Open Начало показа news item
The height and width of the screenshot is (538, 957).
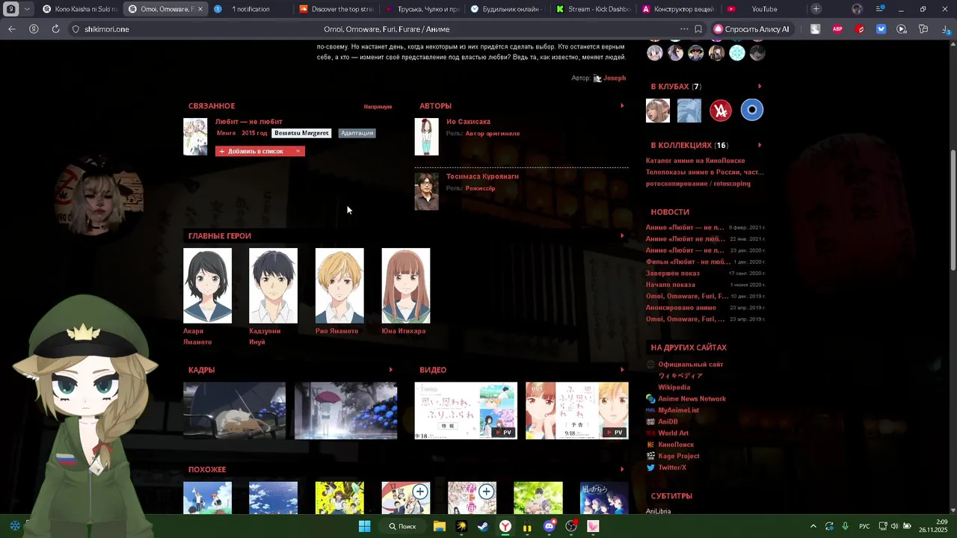click(671, 285)
